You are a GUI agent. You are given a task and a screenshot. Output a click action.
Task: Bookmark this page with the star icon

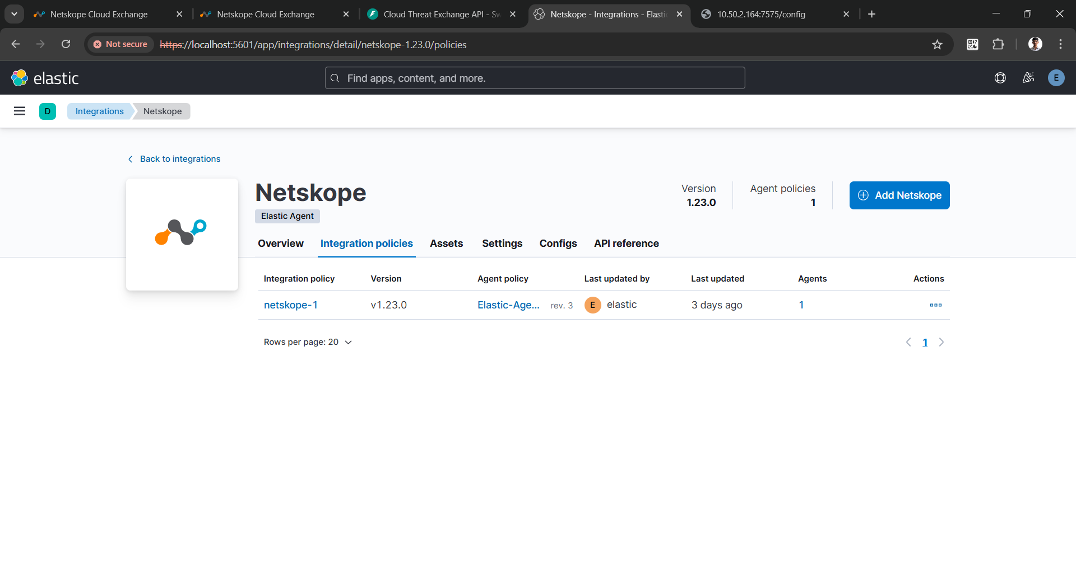[937, 45]
